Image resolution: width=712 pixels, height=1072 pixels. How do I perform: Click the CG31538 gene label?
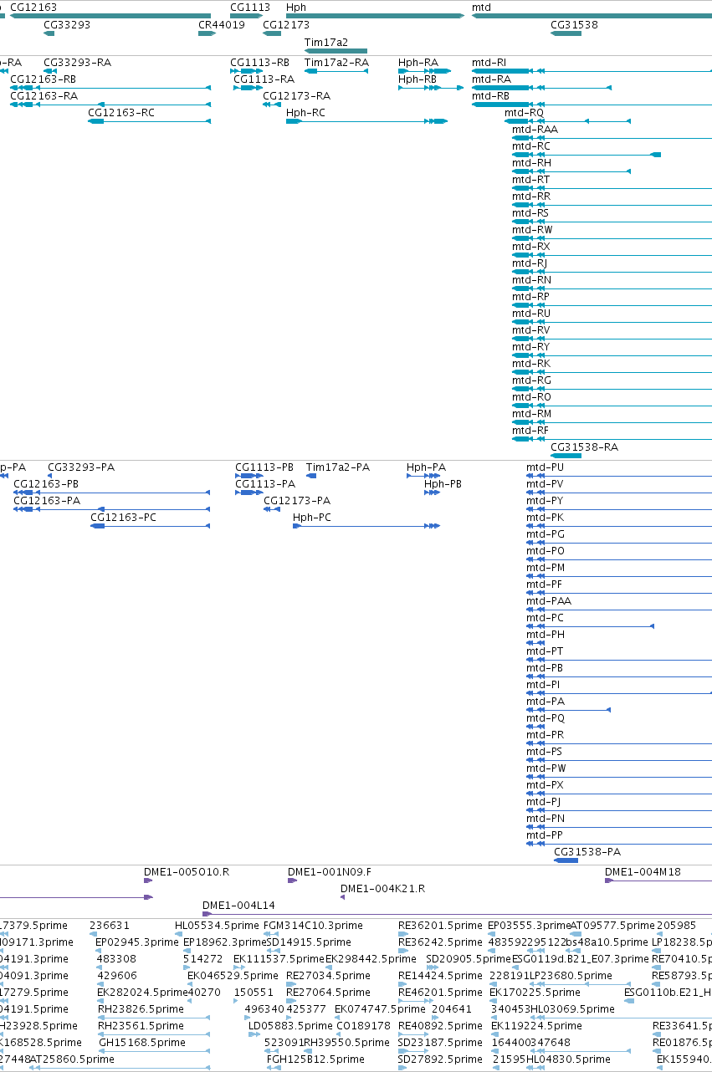[574, 25]
